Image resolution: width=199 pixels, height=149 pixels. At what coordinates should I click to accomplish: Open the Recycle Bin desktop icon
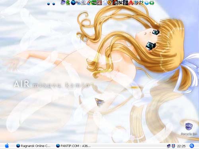click(189, 129)
